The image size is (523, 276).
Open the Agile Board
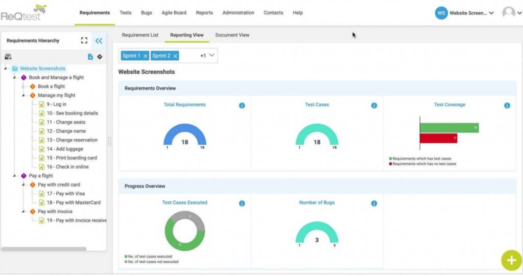coord(174,13)
